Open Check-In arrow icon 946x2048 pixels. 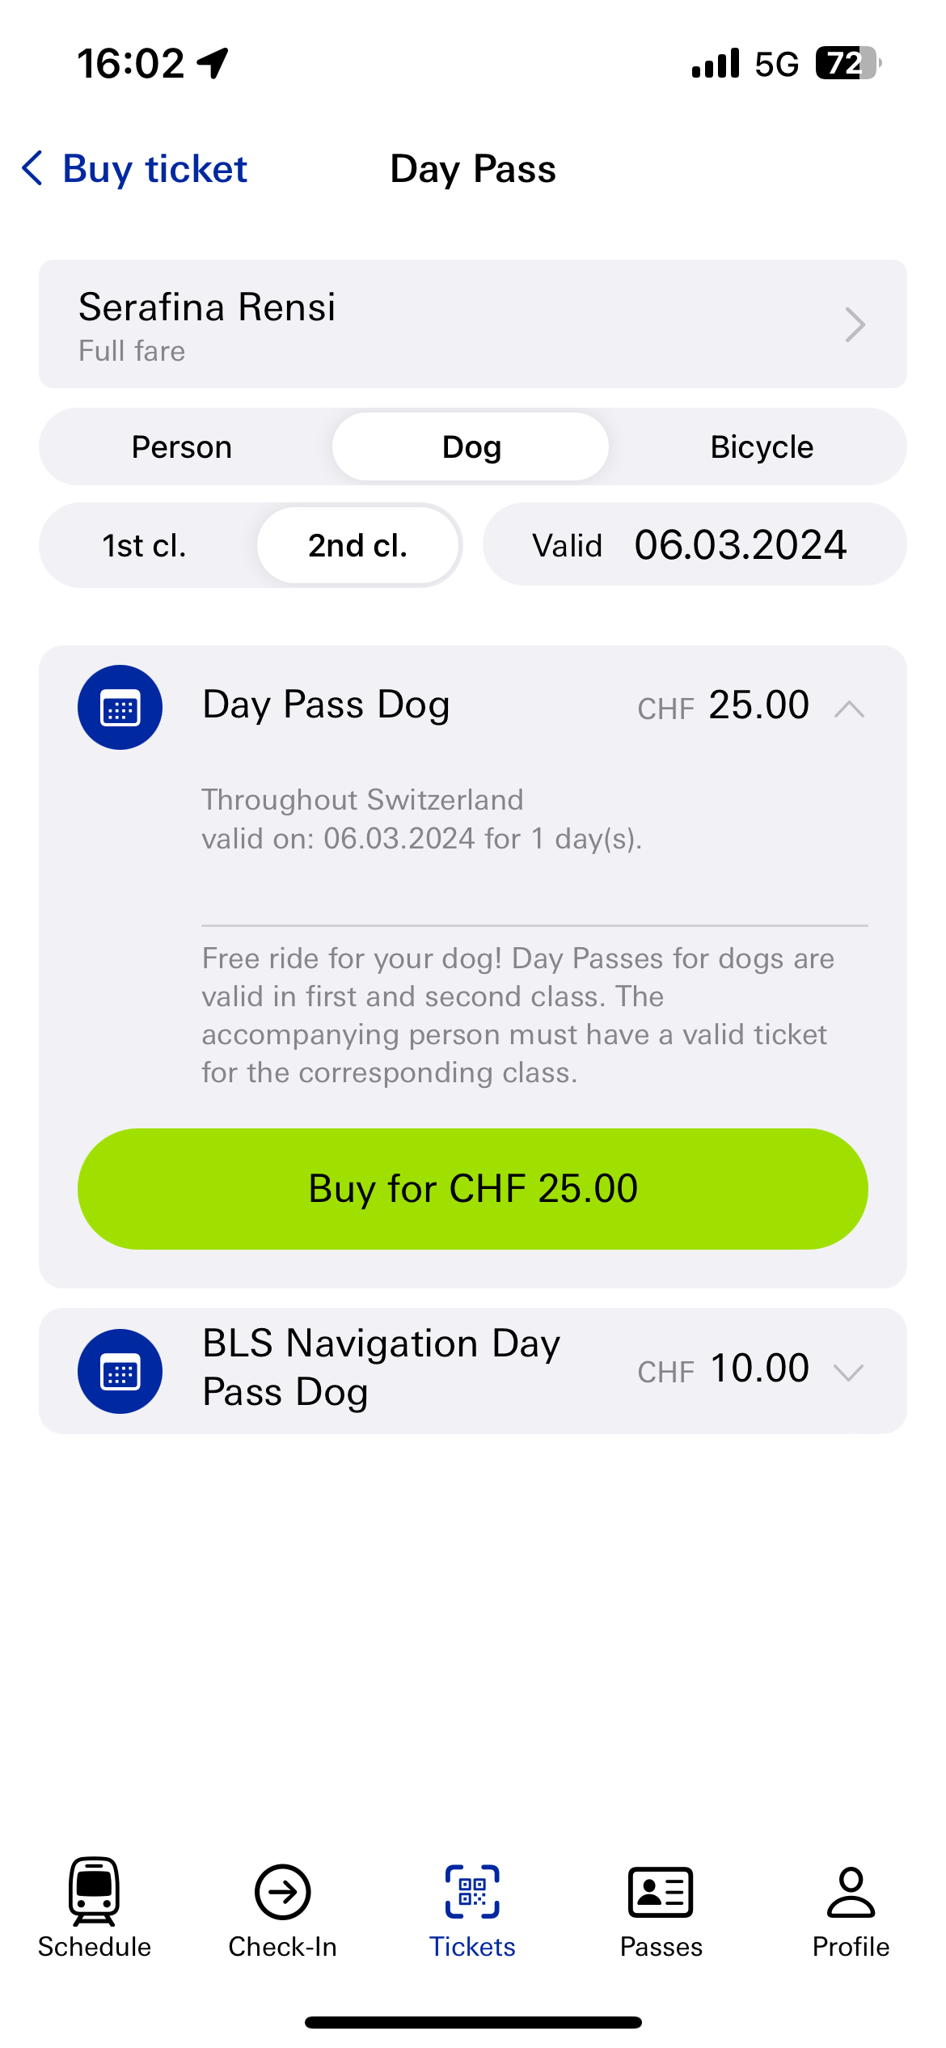pos(282,1892)
